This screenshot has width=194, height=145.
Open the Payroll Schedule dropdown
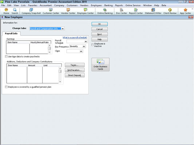(x=86, y=42)
